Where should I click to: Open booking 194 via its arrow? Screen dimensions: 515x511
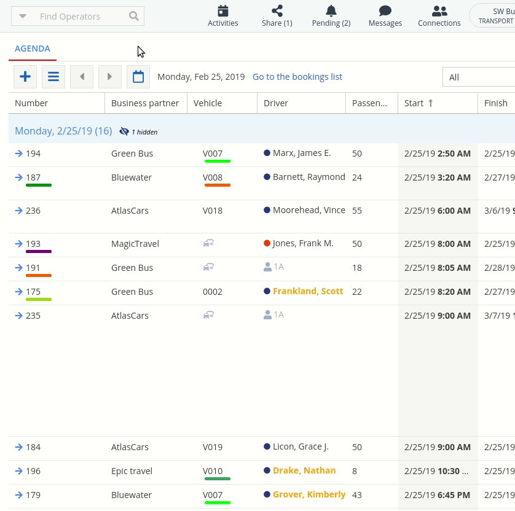click(x=18, y=154)
